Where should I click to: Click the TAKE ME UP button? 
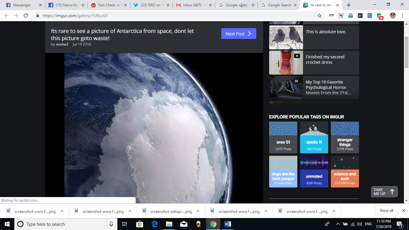click(384, 192)
